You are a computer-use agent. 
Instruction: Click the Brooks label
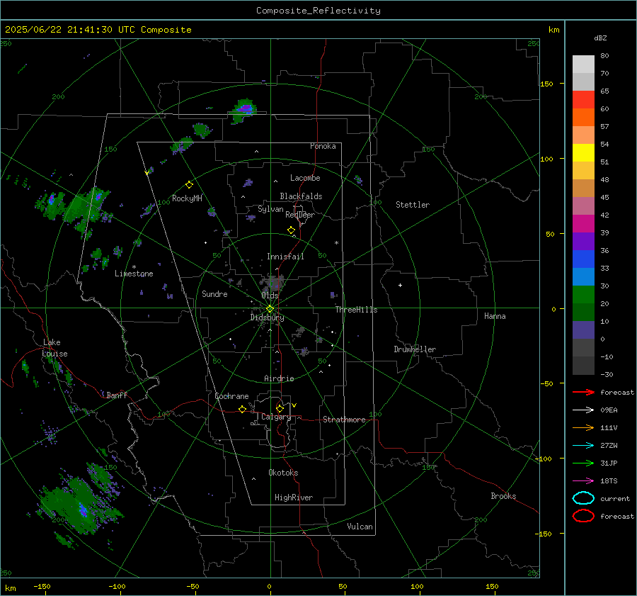click(503, 496)
